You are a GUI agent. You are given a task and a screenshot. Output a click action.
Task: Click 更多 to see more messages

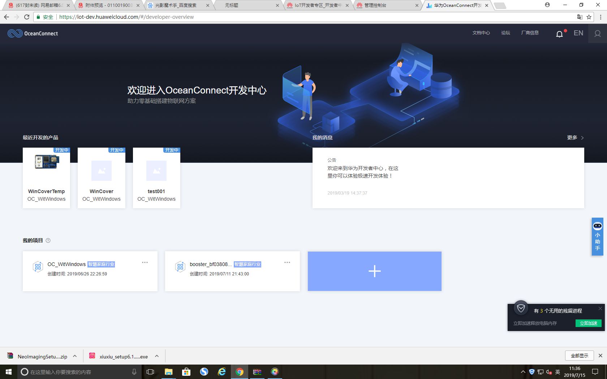tap(572, 138)
